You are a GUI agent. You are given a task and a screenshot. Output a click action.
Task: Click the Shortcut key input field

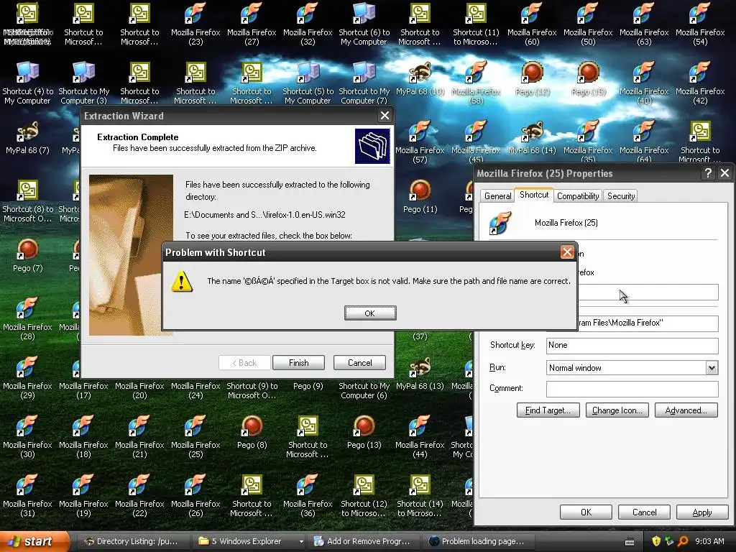(632, 346)
